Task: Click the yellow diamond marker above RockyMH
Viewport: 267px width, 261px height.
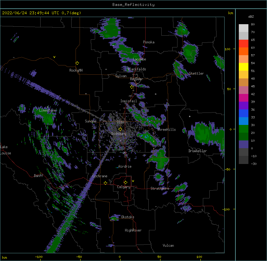Action: (x=77, y=63)
